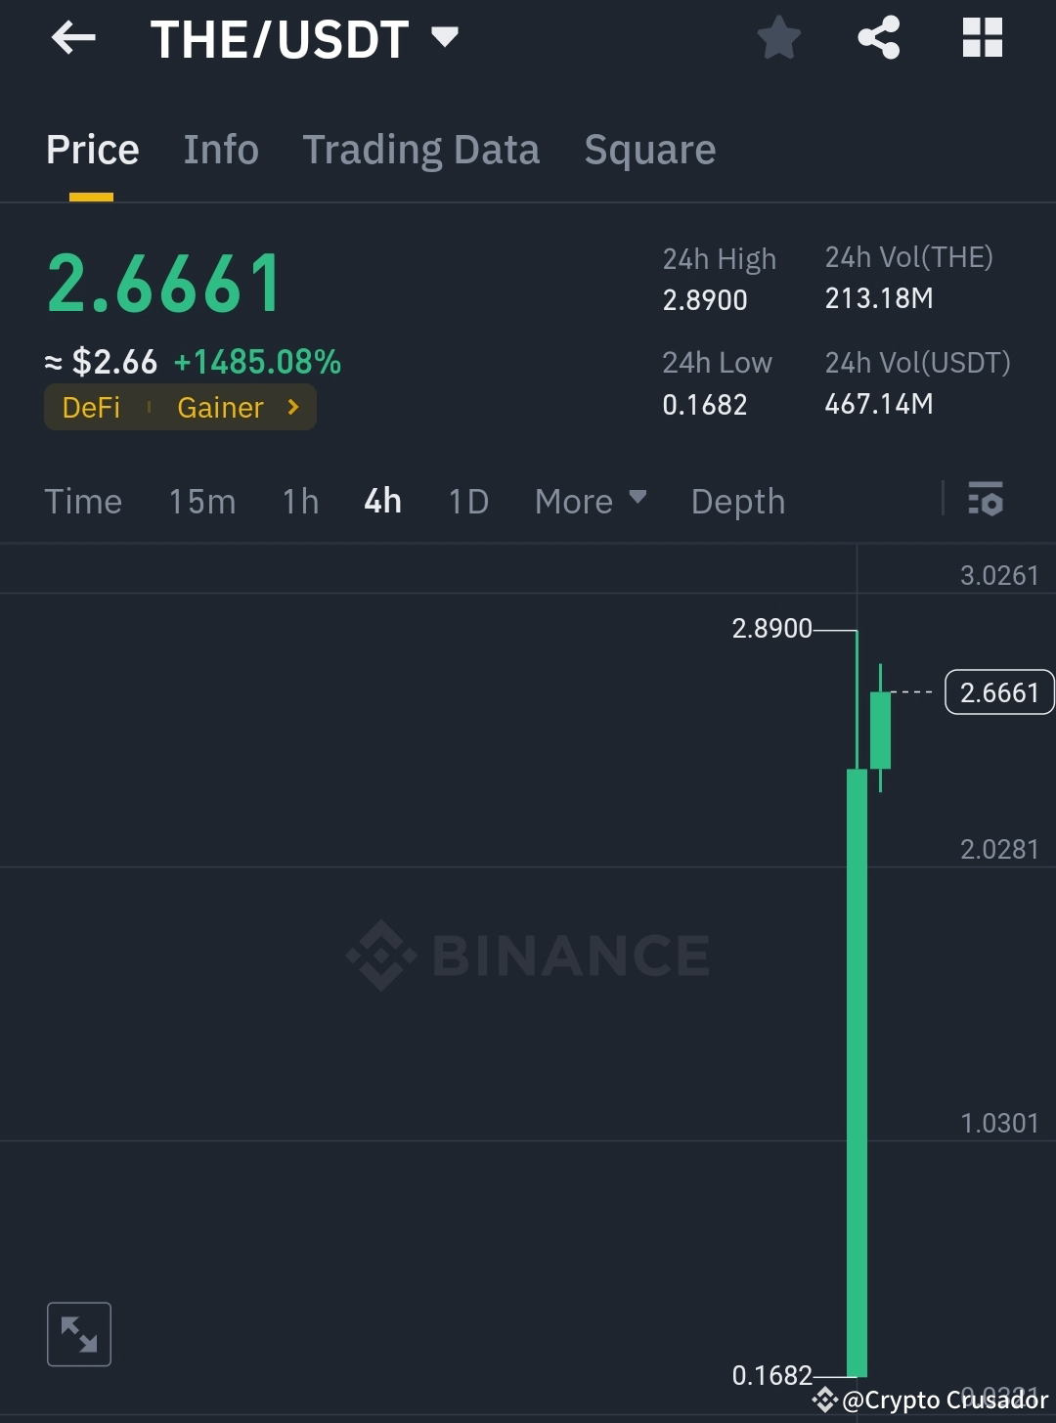Enable the 1D chart interval

(x=467, y=501)
